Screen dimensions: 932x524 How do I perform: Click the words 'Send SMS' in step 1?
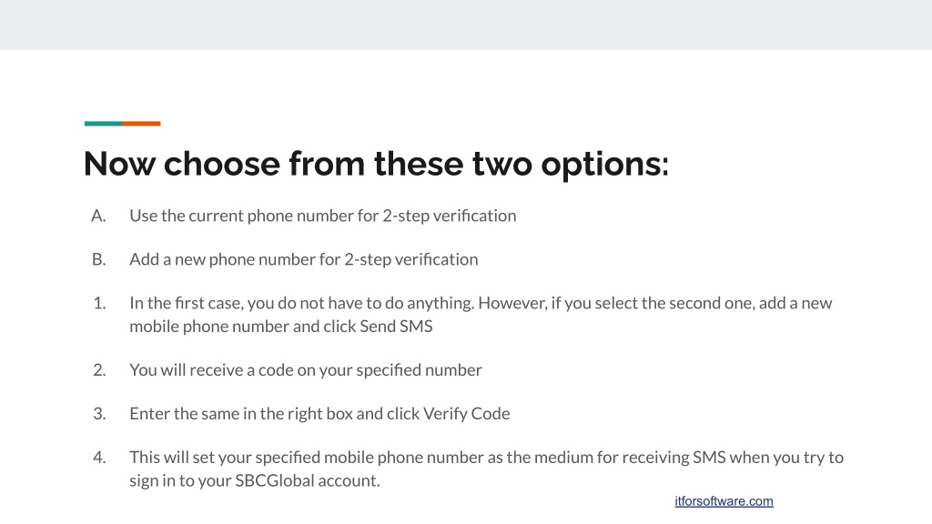pyautogui.click(x=397, y=327)
